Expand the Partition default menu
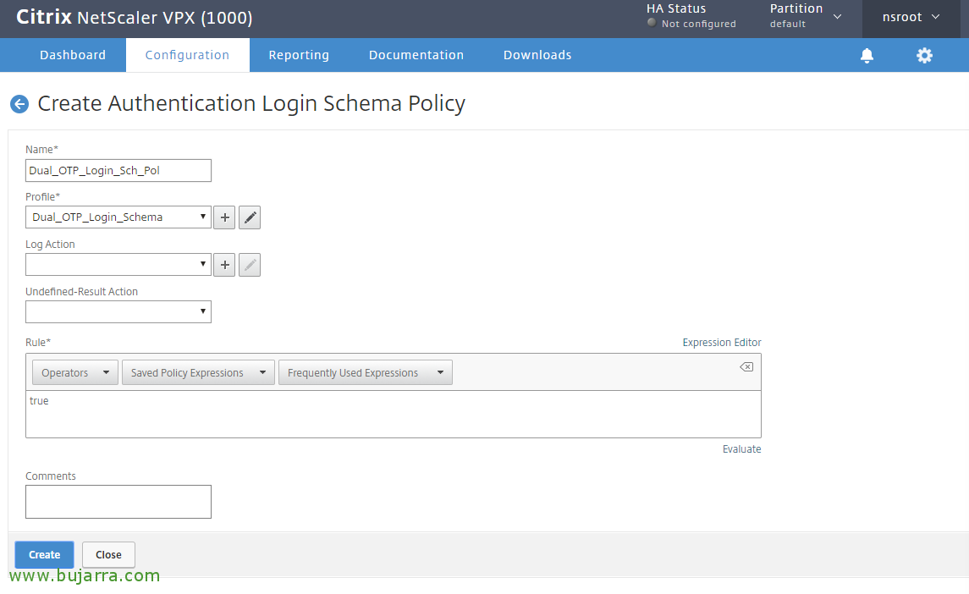 806,16
